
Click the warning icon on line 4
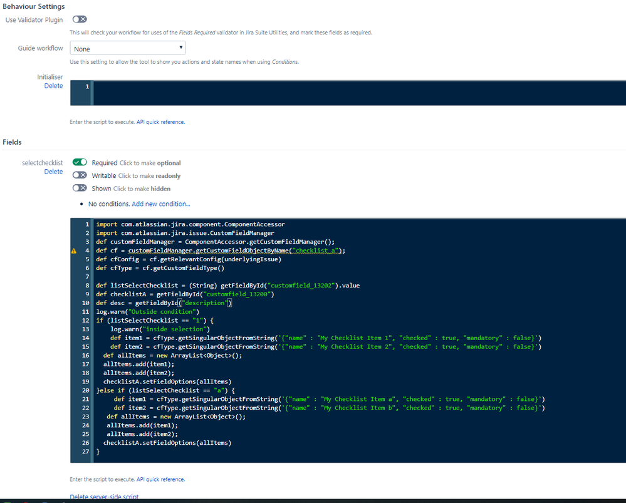click(74, 251)
